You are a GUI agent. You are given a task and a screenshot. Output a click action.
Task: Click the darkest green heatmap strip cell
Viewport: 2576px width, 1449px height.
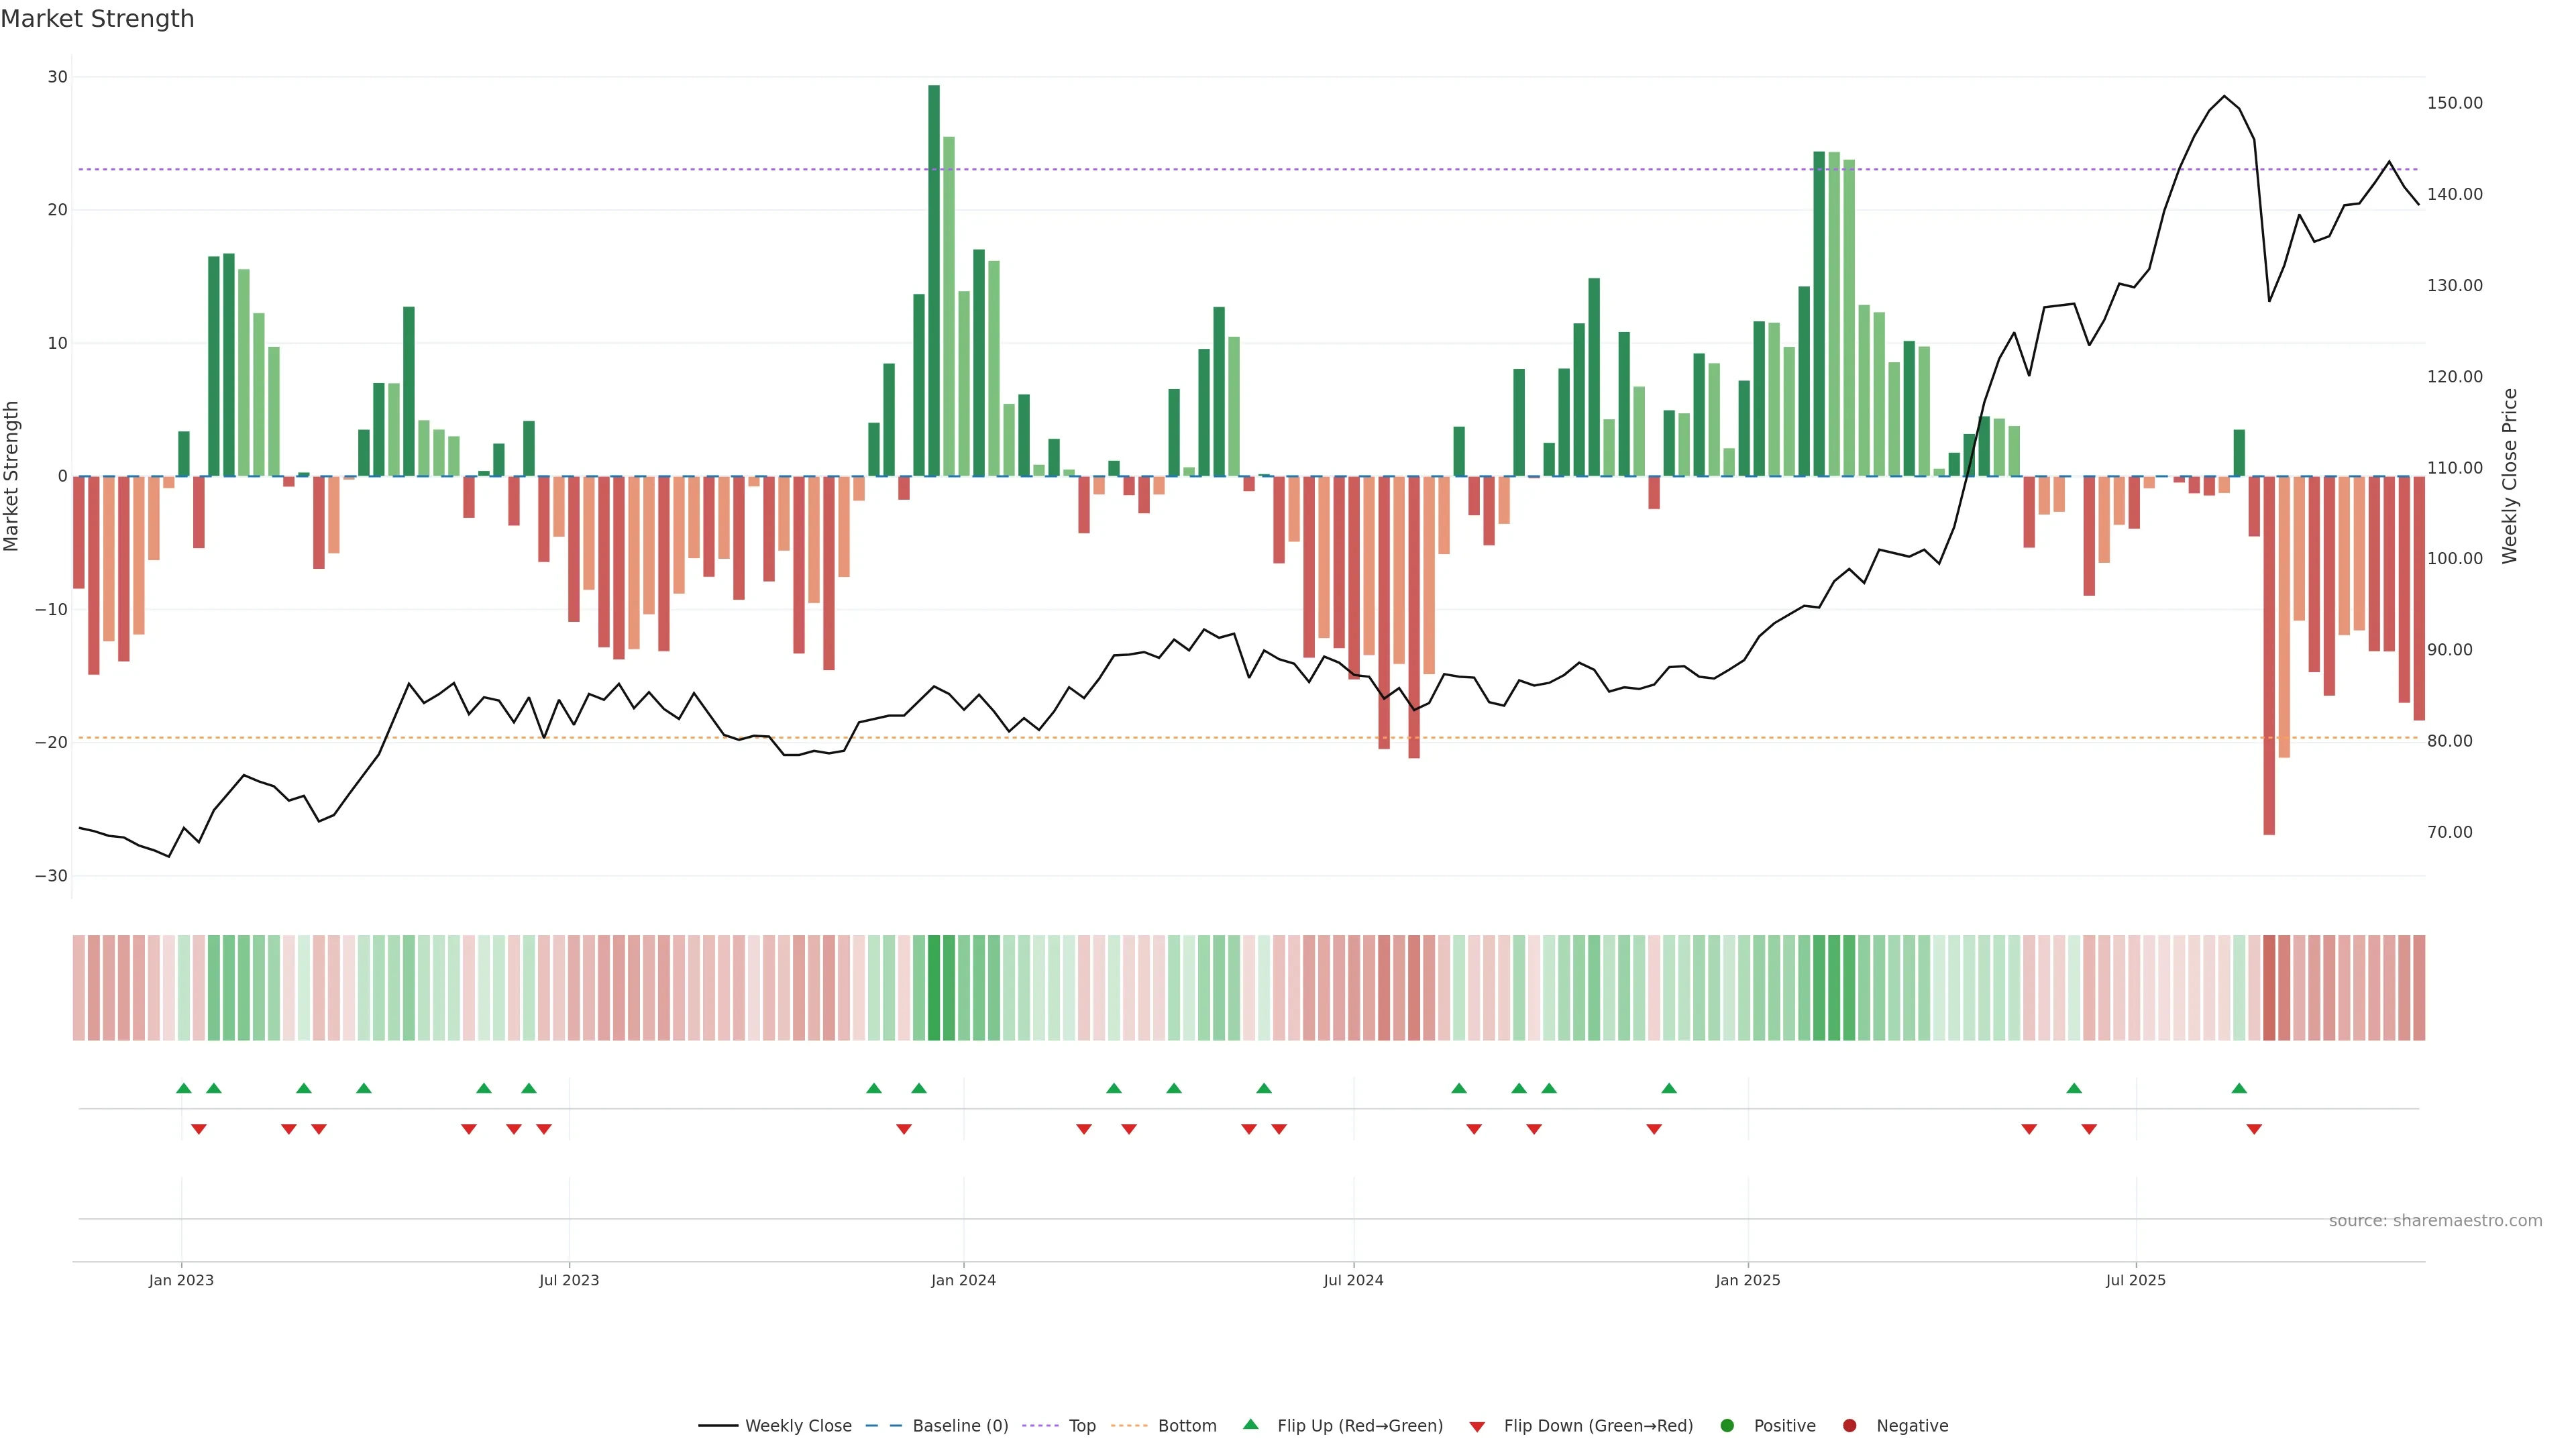pyautogui.click(x=934, y=988)
